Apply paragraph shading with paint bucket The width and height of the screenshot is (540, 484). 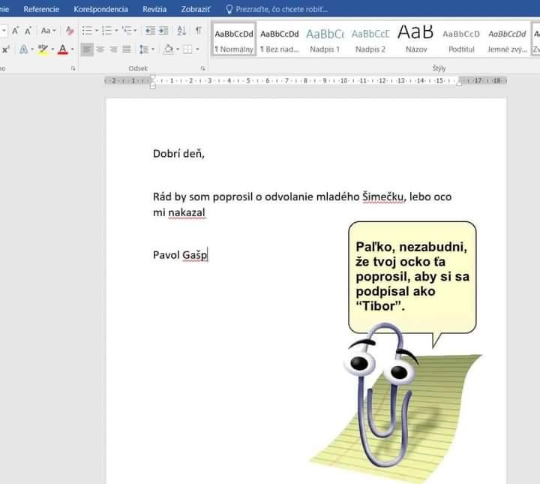pos(169,50)
